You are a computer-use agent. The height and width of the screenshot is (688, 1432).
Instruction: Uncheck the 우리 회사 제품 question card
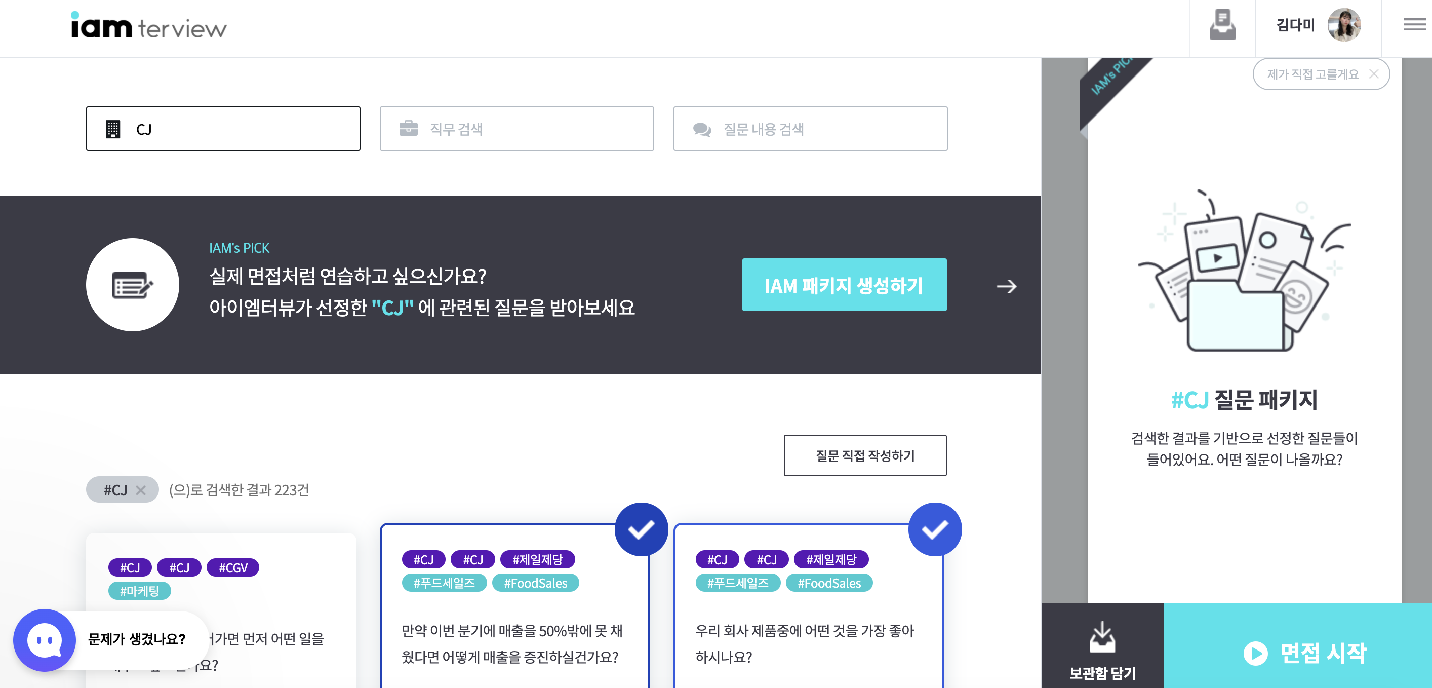point(934,529)
